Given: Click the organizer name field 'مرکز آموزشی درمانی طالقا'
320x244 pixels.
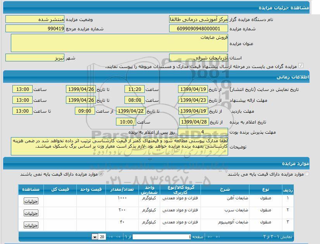Looking at the screenshot, I should (198, 19).
